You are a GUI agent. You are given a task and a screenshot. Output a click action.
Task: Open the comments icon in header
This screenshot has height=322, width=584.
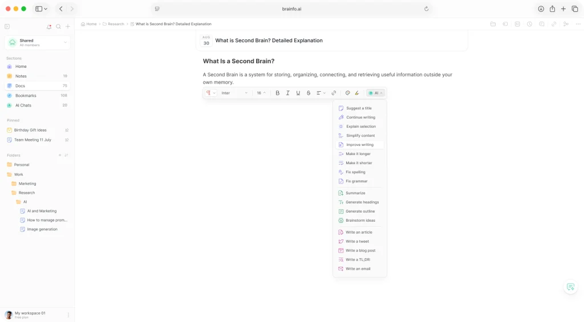point(542,24)
